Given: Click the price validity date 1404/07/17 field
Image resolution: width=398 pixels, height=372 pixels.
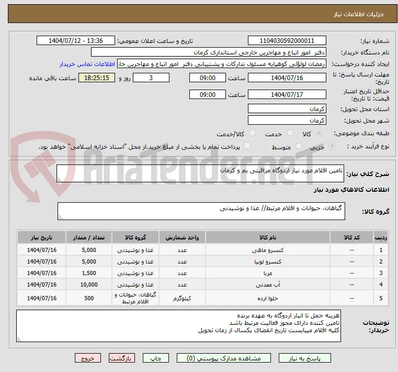Looking at the screenshot, I should click(287, 95).
